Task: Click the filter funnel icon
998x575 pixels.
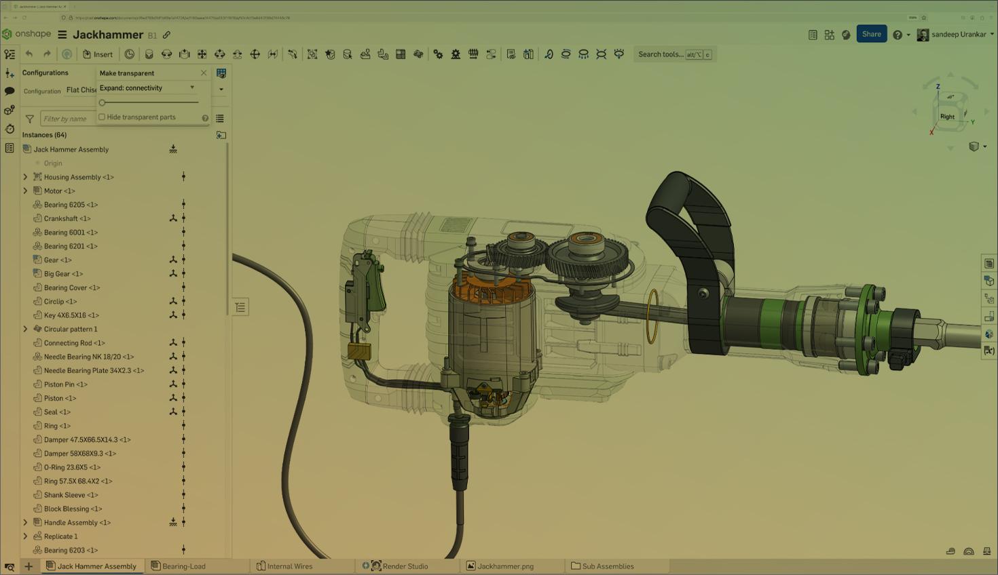Action: tap(30, 119)
